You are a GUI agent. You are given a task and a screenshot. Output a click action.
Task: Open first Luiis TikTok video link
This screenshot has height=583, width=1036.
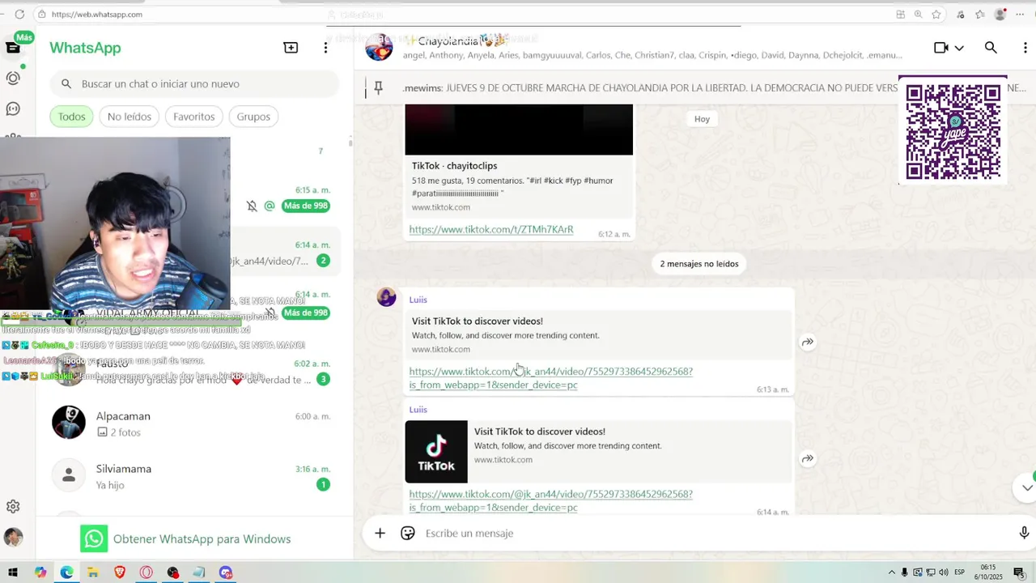pos(550,378)
